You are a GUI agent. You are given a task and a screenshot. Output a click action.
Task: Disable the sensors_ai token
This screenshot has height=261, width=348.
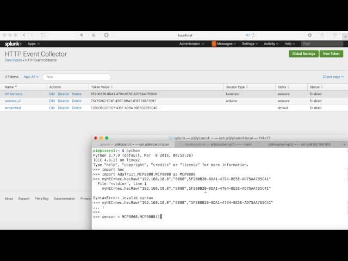coord(63,101)
